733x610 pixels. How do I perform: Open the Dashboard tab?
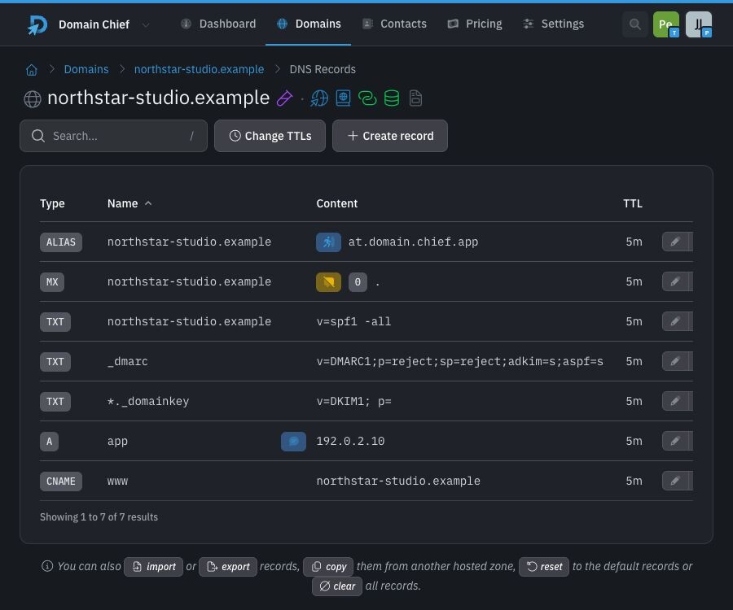pos(218,24)
